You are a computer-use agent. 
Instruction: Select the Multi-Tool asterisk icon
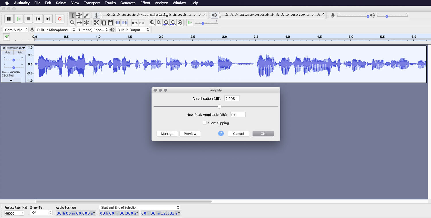tap(86, 22)
